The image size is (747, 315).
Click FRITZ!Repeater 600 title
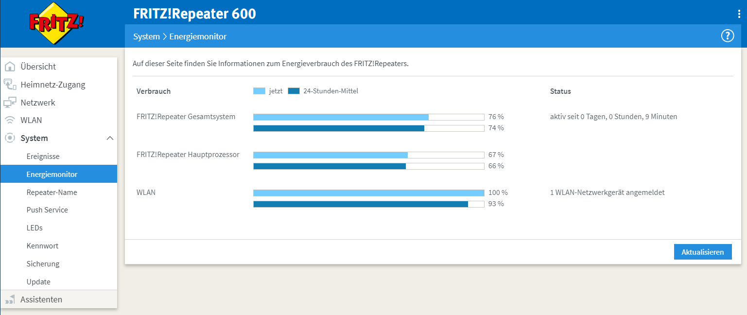pos(194,14)
